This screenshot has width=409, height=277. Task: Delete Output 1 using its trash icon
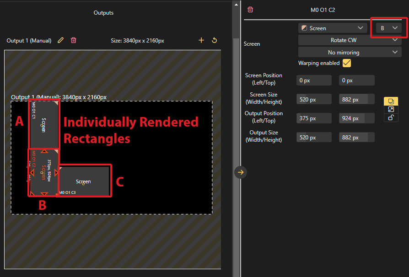(73, 40)
